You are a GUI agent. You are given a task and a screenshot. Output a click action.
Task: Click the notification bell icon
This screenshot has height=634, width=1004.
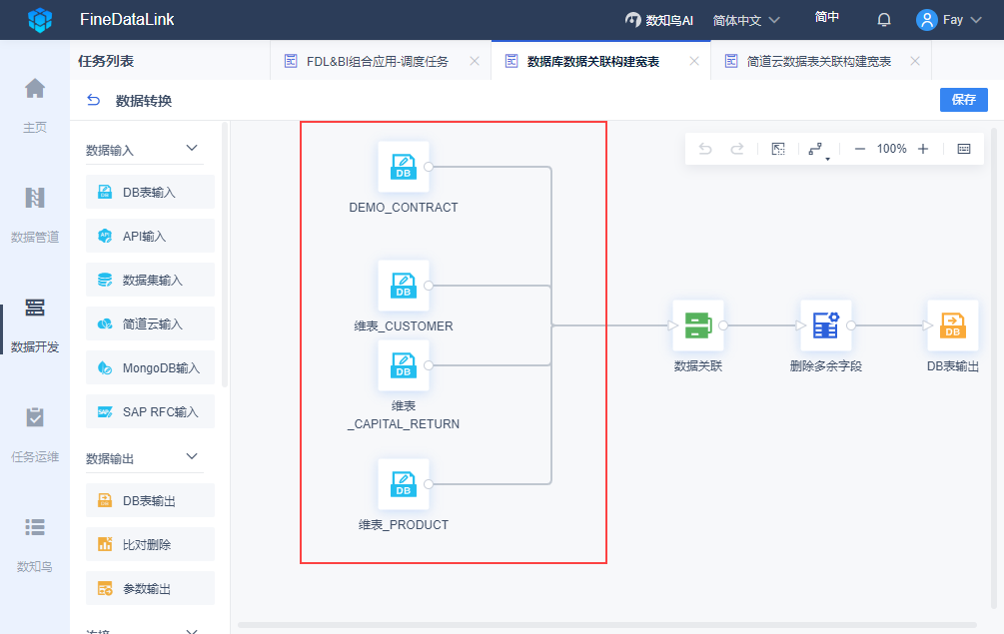[884, 20]
